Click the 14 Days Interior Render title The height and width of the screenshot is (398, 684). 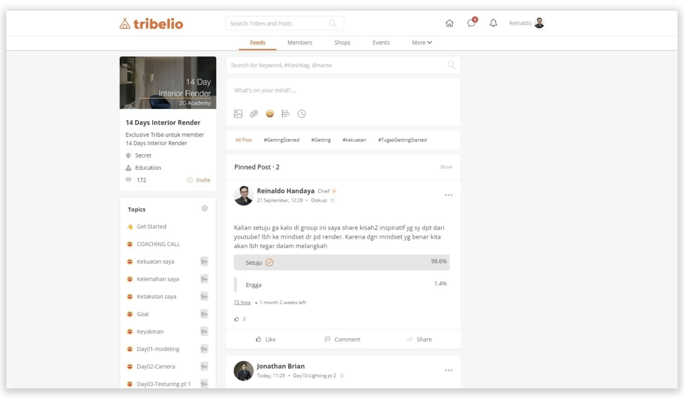(x=163, y=123)
